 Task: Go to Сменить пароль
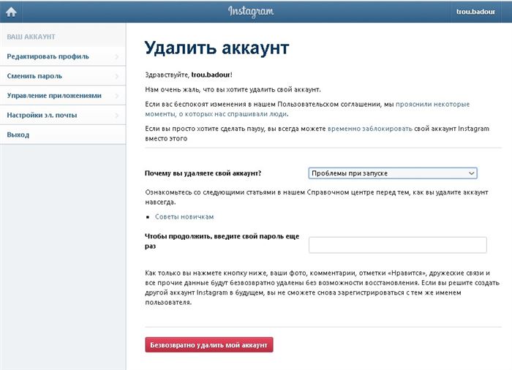point(63,76)
